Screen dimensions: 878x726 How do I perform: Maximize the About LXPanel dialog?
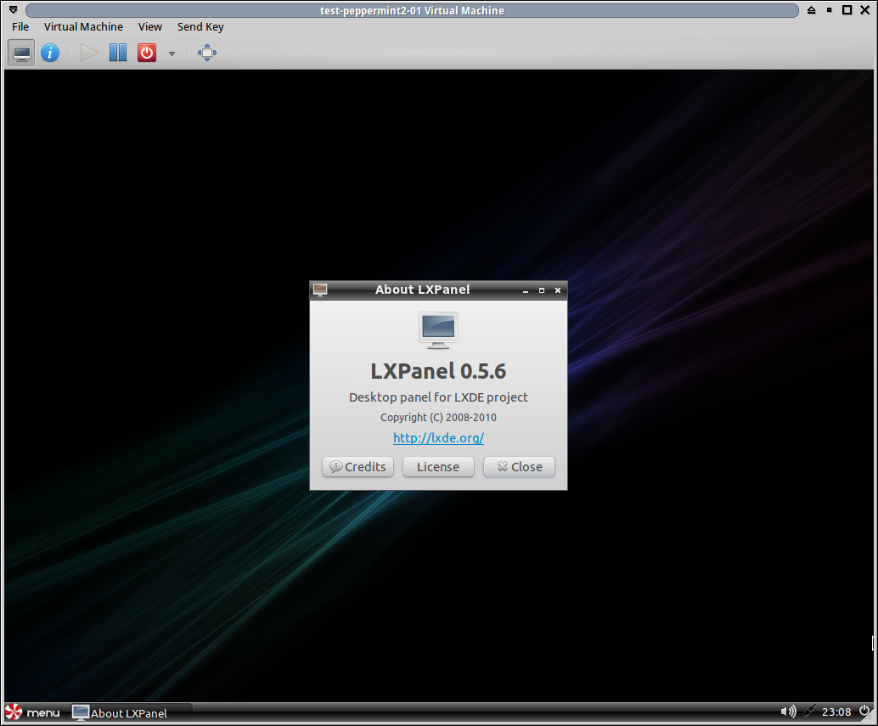(x=542, y=290)
